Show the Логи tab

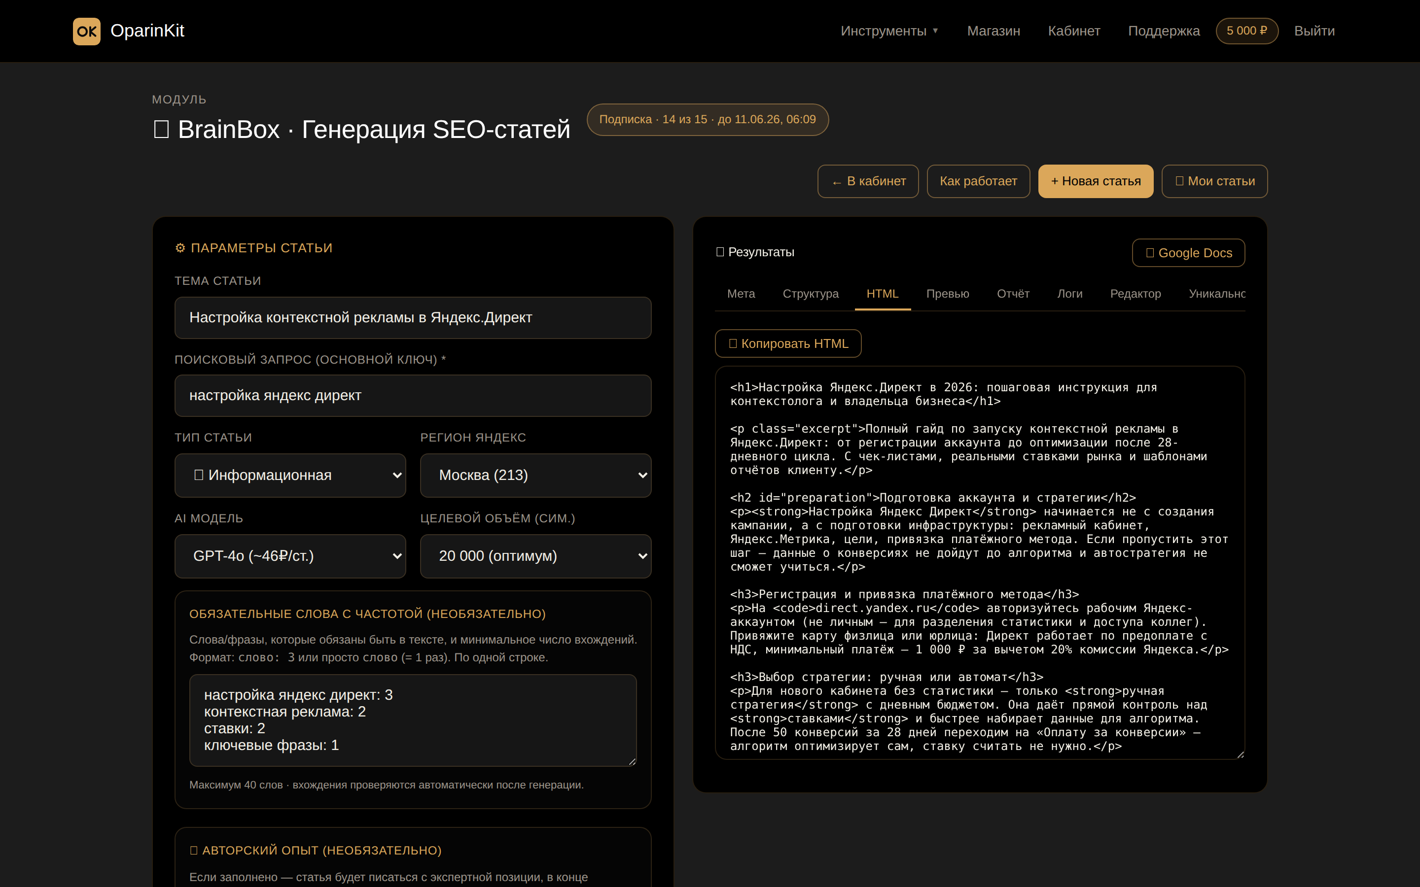[1070, 294]
